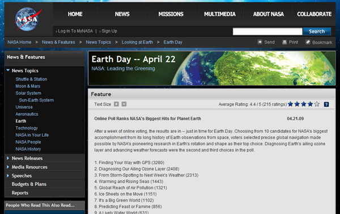340x214 pixels.
Task: Open NASA History topic
Action: [x=28, y=149]
